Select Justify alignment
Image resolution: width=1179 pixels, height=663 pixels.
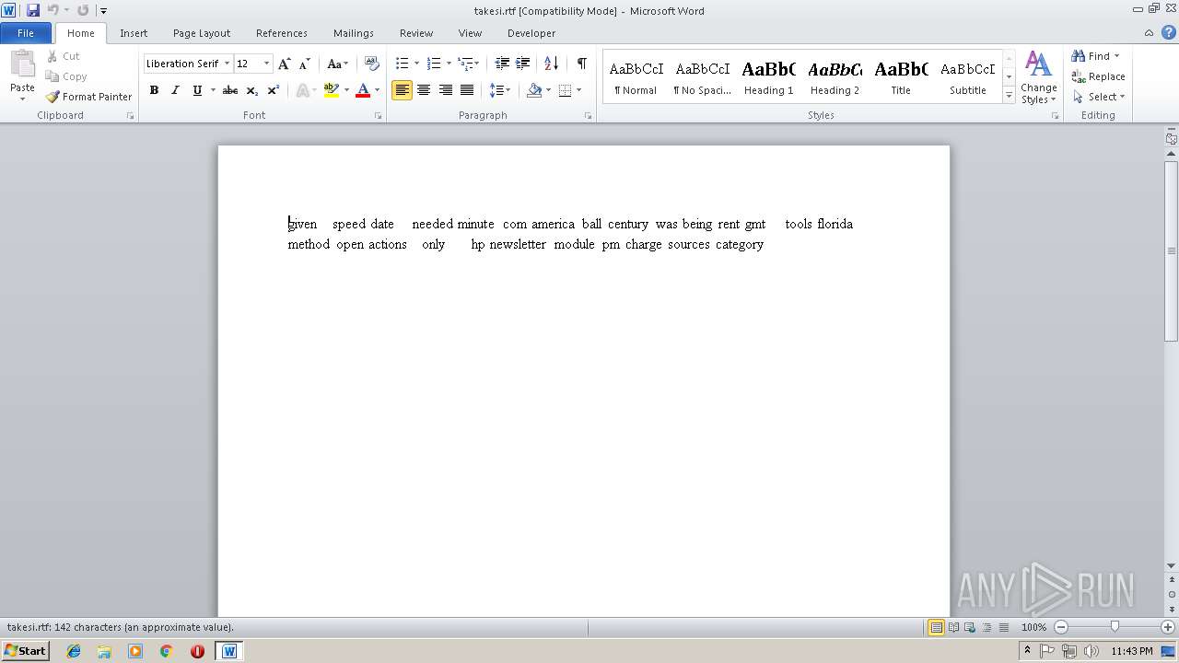(467, 90)
